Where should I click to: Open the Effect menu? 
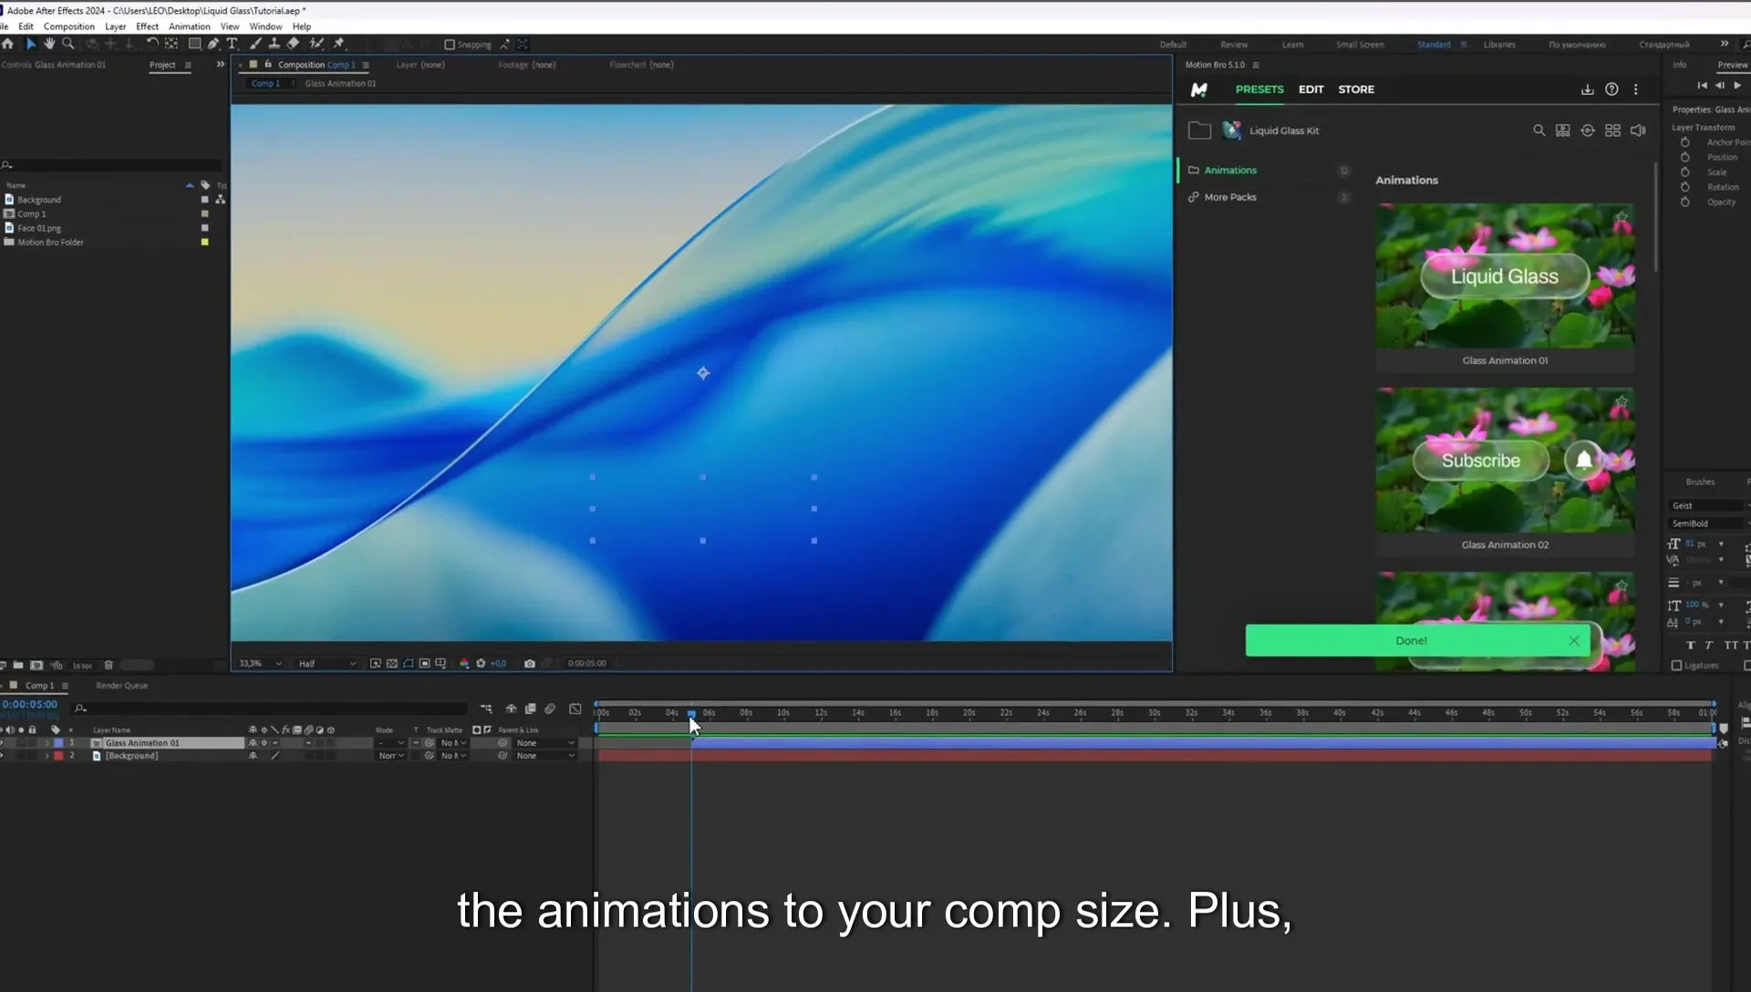[x=147, y=26]
